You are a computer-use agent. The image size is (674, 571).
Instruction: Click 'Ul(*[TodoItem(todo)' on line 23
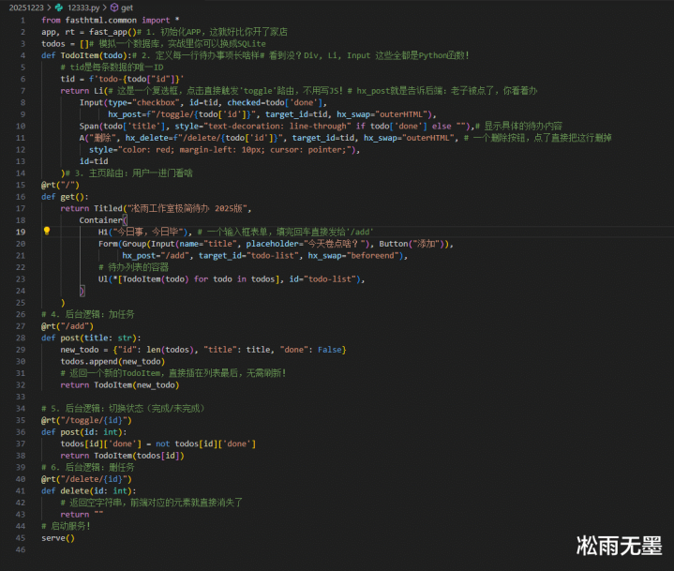(143, 279)
